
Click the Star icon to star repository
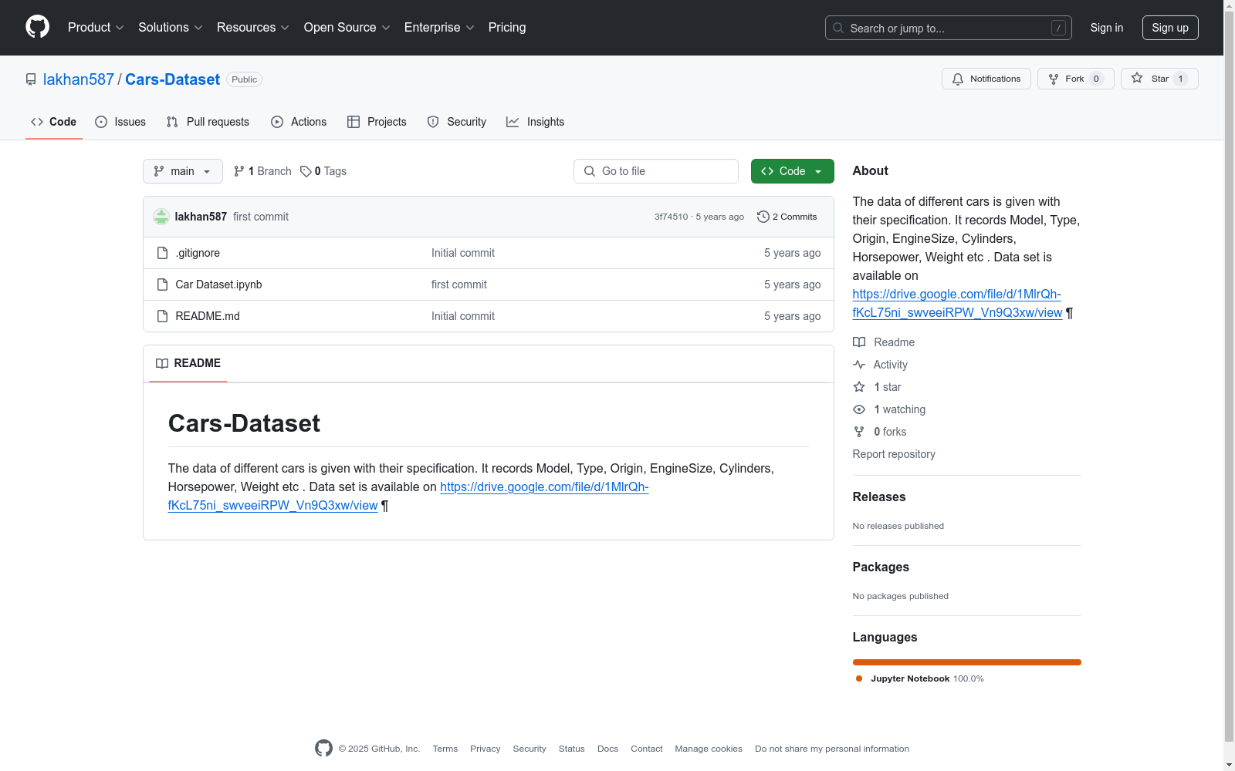pos(1137,79)
